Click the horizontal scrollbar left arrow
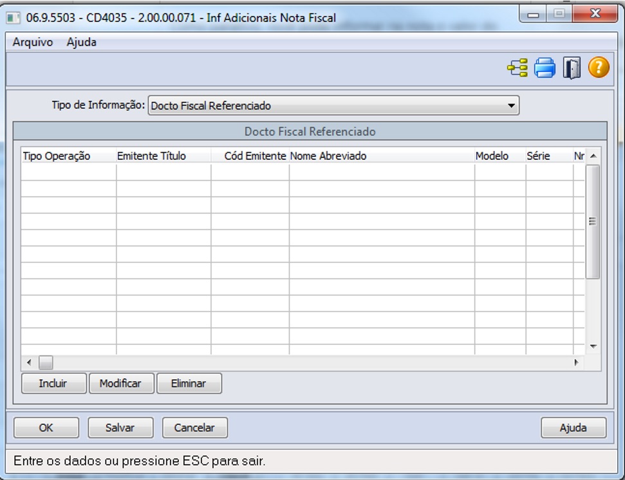The height and width of the screenshot is (480, 625). pyautogui.click(x=29, y=362)
